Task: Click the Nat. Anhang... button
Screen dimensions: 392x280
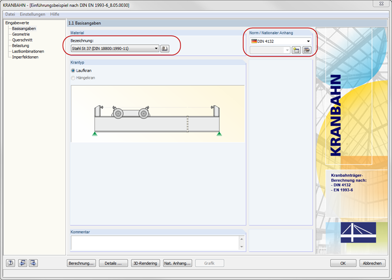Action: pos(177,263)
